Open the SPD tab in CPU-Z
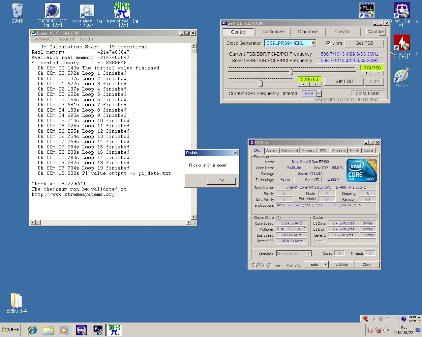 point(323,151)
